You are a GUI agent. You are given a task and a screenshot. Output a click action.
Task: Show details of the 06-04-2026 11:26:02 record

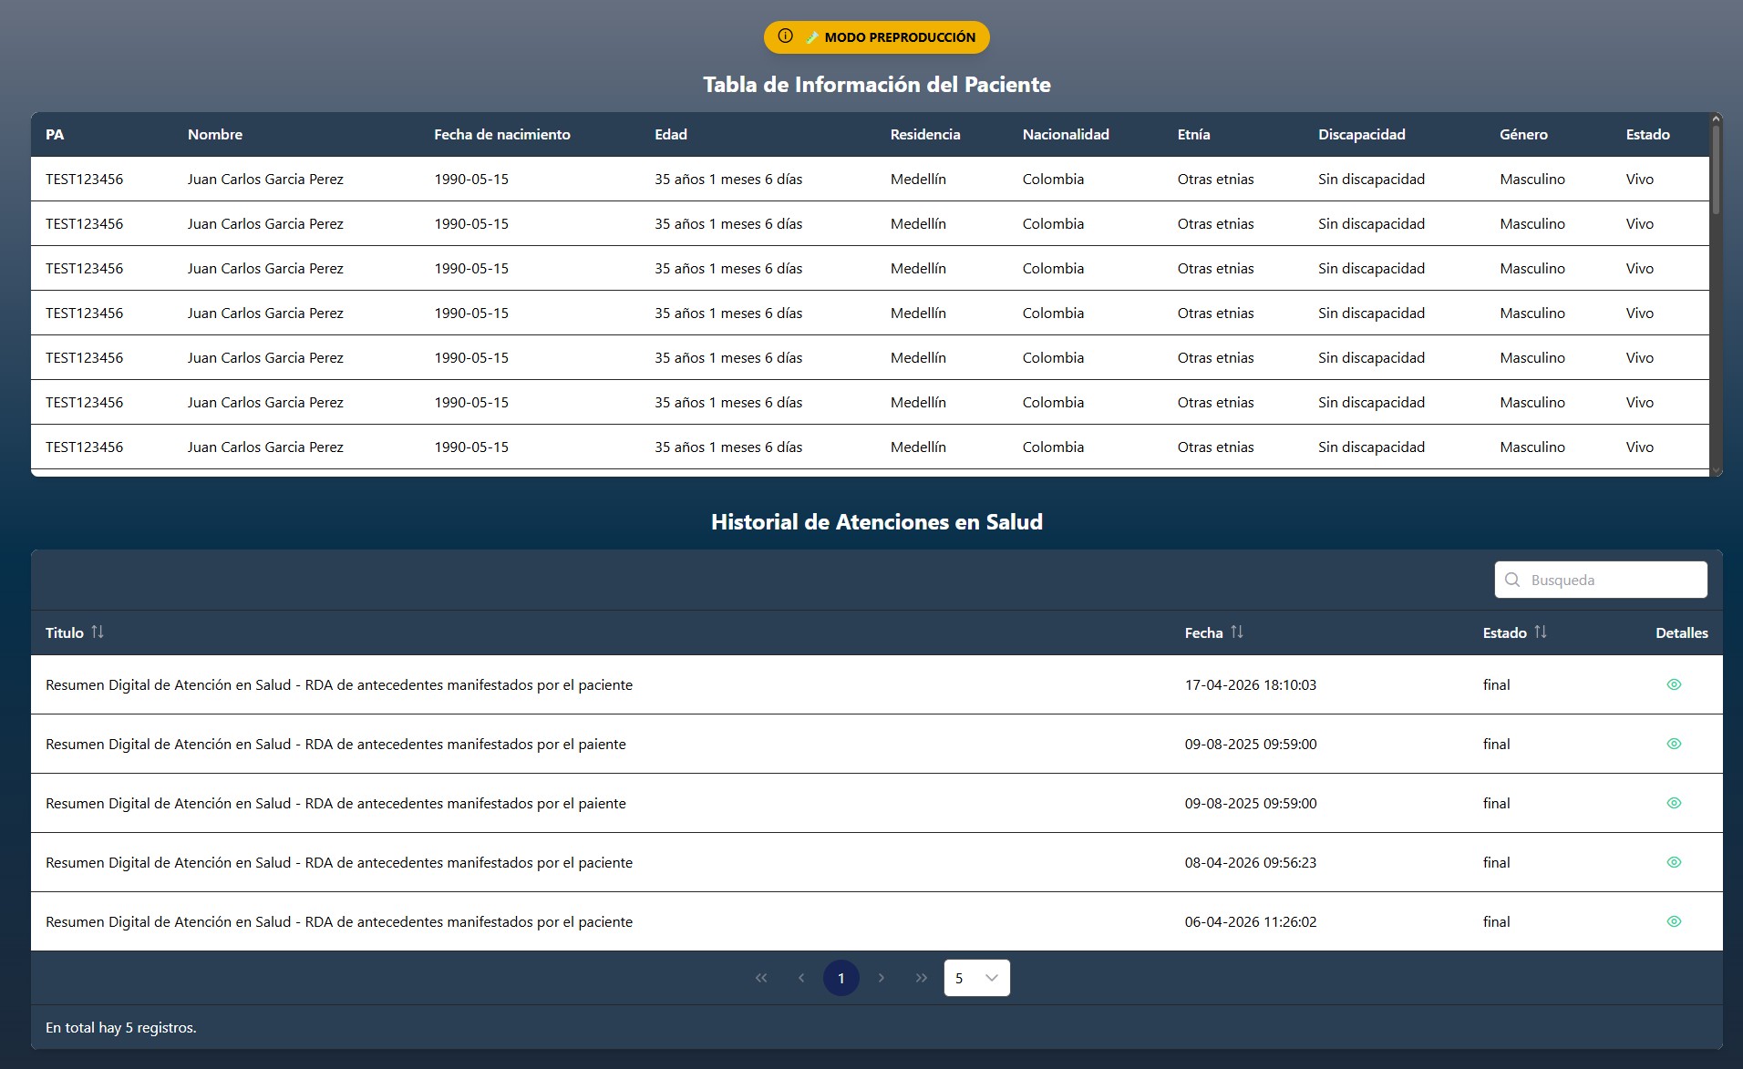(x=1674, y=921)
